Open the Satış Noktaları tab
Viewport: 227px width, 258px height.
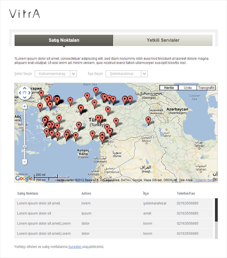pos(64,40)
